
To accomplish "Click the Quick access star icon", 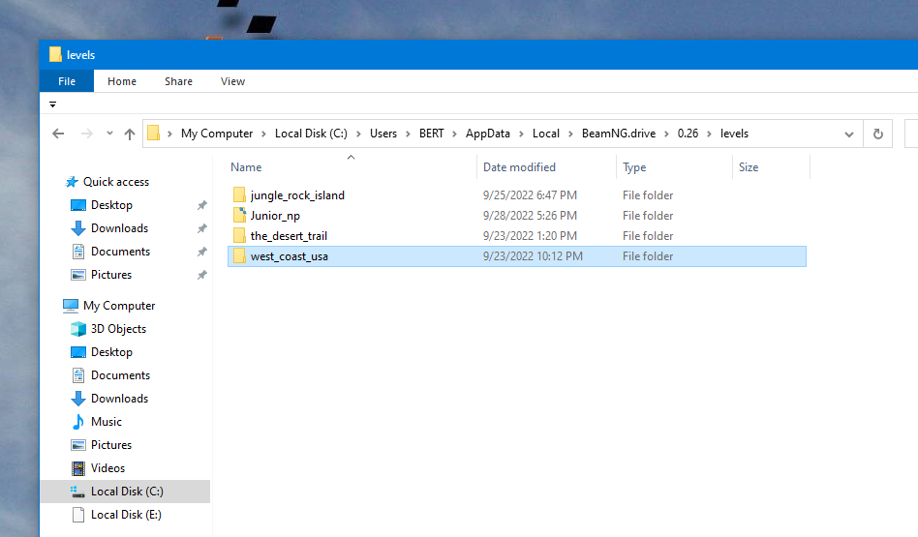I will tap(72, 182).
